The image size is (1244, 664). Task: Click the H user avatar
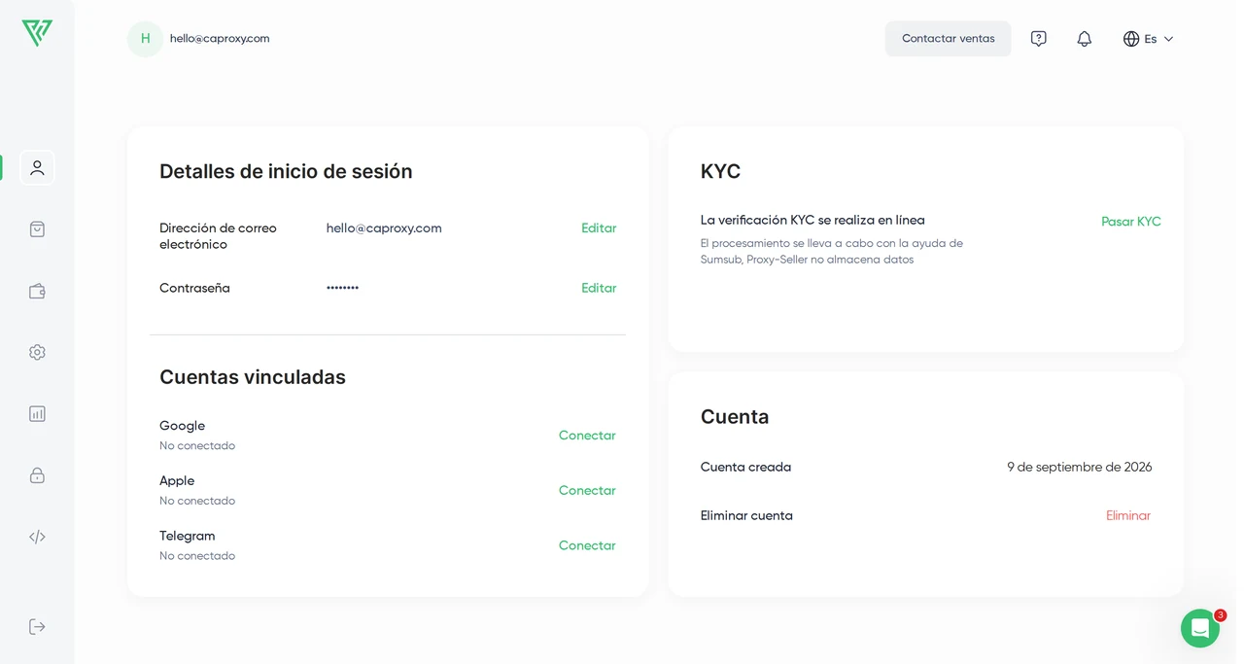[145, 39]
